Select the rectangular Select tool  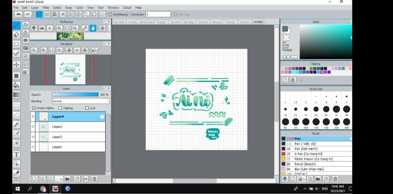coord(17,106)
